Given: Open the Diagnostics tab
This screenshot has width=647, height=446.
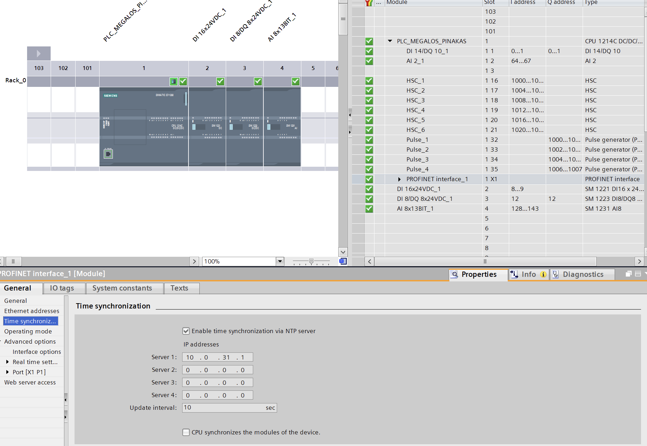Looking at the screenshot, I should pyautogui.click(x=582, y=274).
